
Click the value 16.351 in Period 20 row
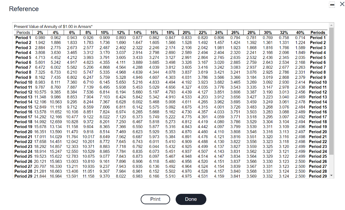[x=40, y=132]
